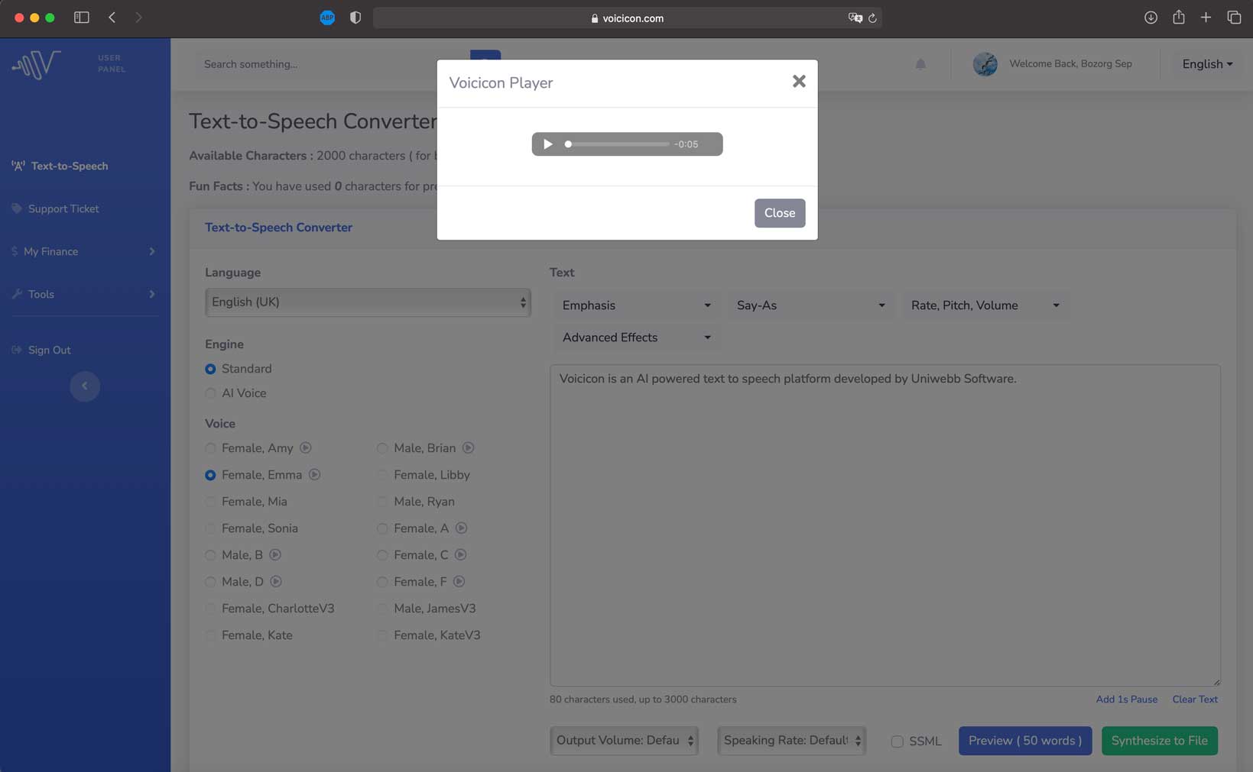Play sample for Female, A voice
This screenshot has height=772, width=1253.
(461, 528)
